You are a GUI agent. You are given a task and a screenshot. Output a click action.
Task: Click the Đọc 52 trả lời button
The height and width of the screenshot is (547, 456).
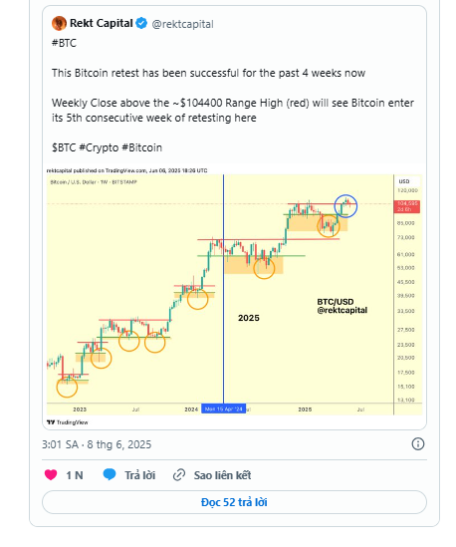pyautogui.click(x=234, y=502)
